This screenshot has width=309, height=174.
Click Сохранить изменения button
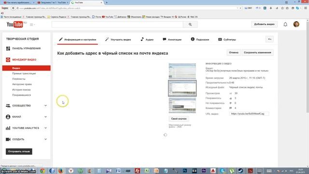tap(257, 53)
